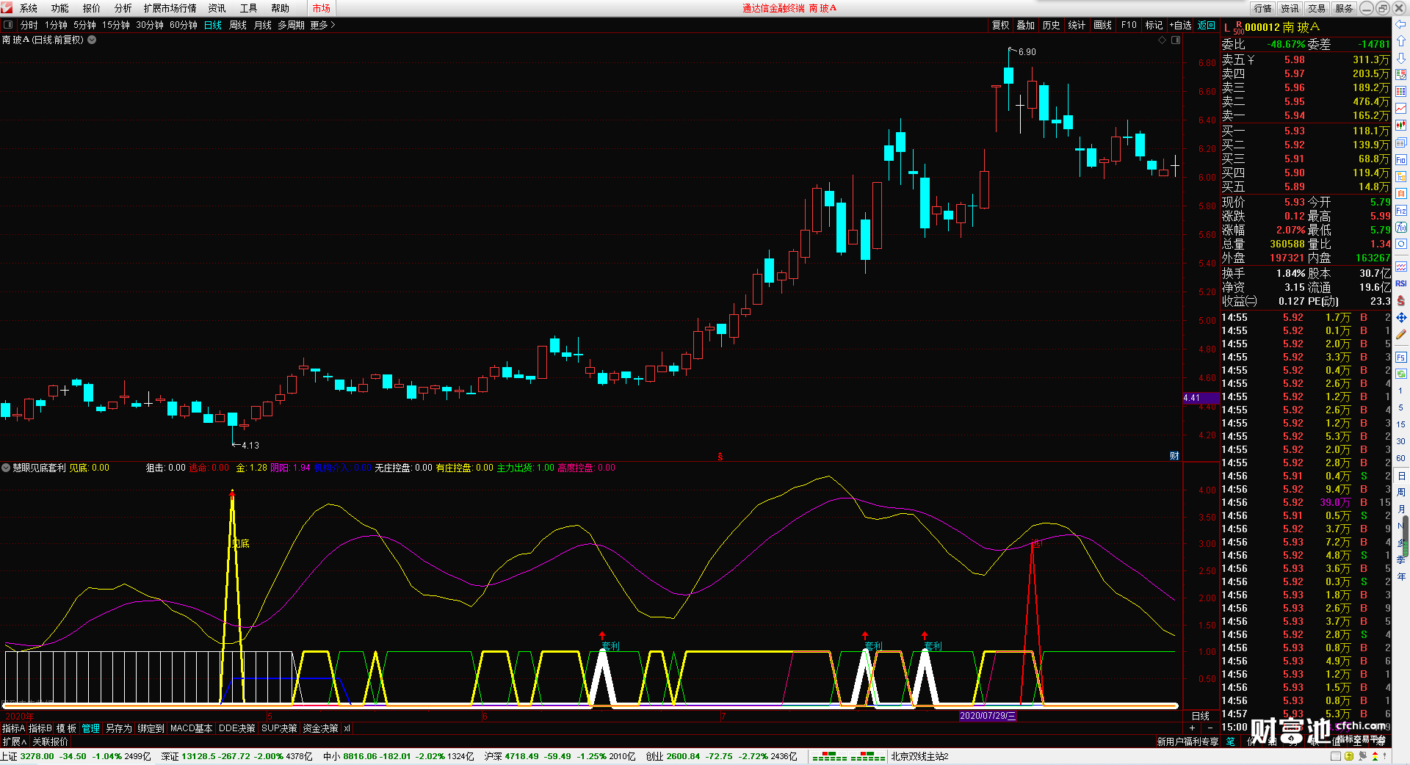Click the wave chart icon above RSI
The height and width of the screenshot is (765, 1410).
coord(1401,267)
